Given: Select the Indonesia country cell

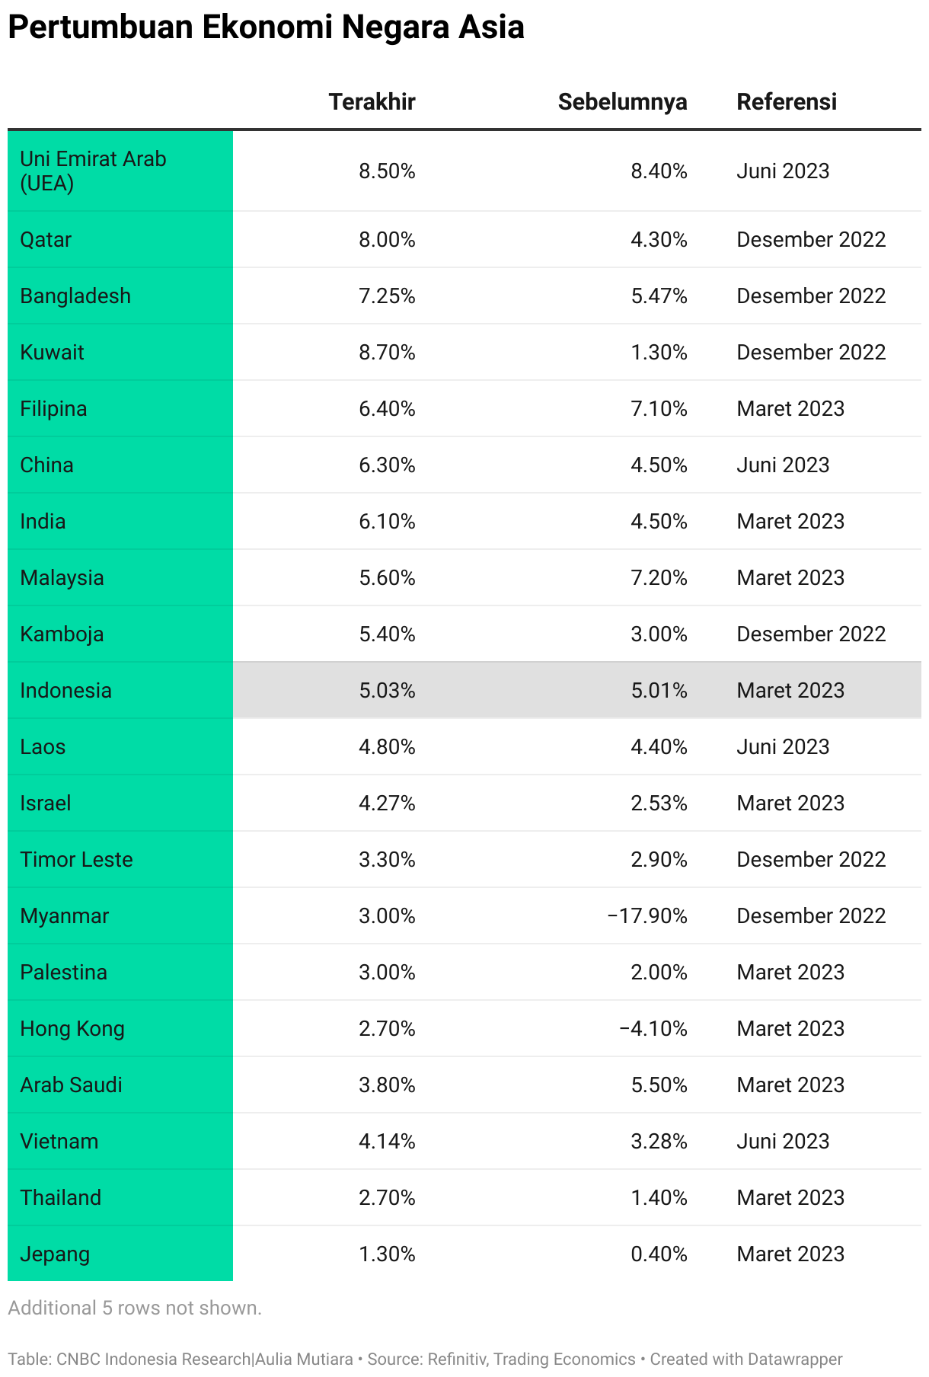Looking at the screenshot, I should (x=120, y=690).
